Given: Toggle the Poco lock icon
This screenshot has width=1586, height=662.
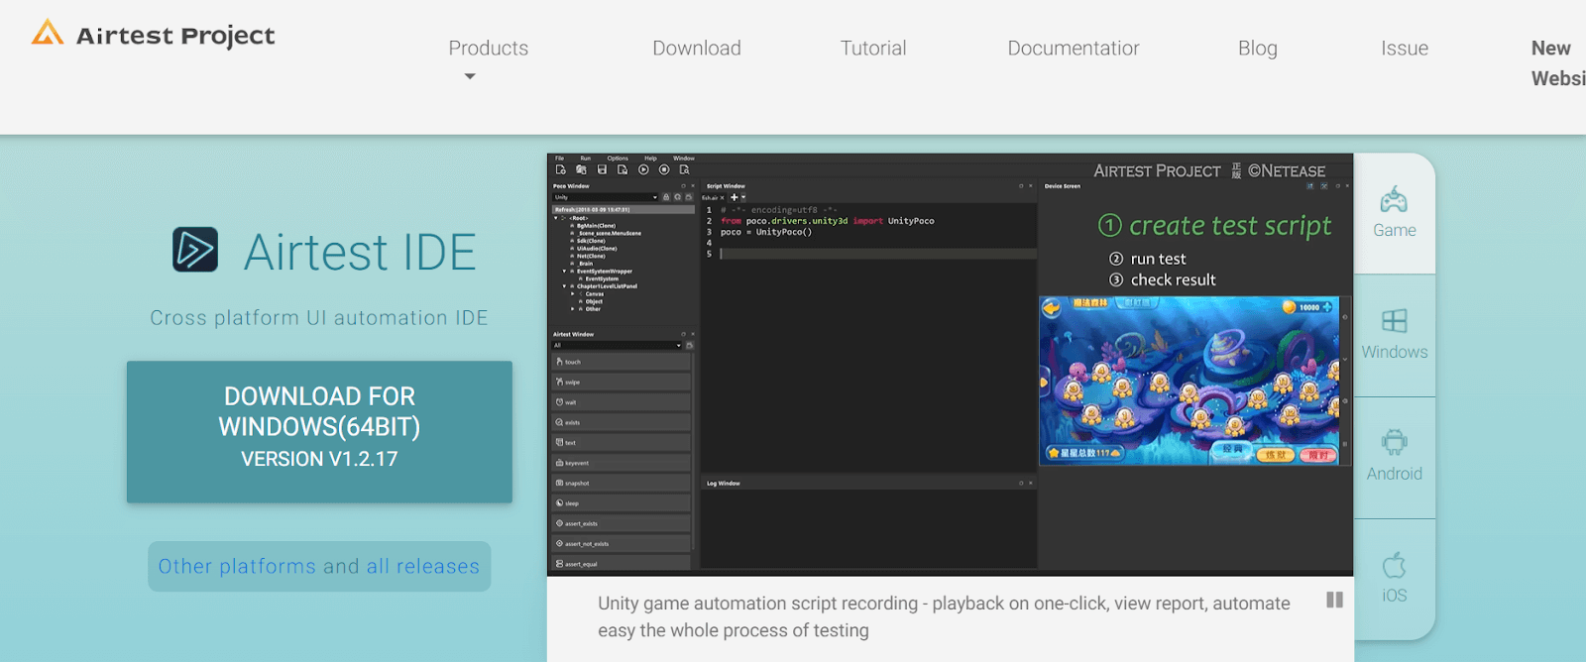Looking at the screenshot, I should pos(666,197).
